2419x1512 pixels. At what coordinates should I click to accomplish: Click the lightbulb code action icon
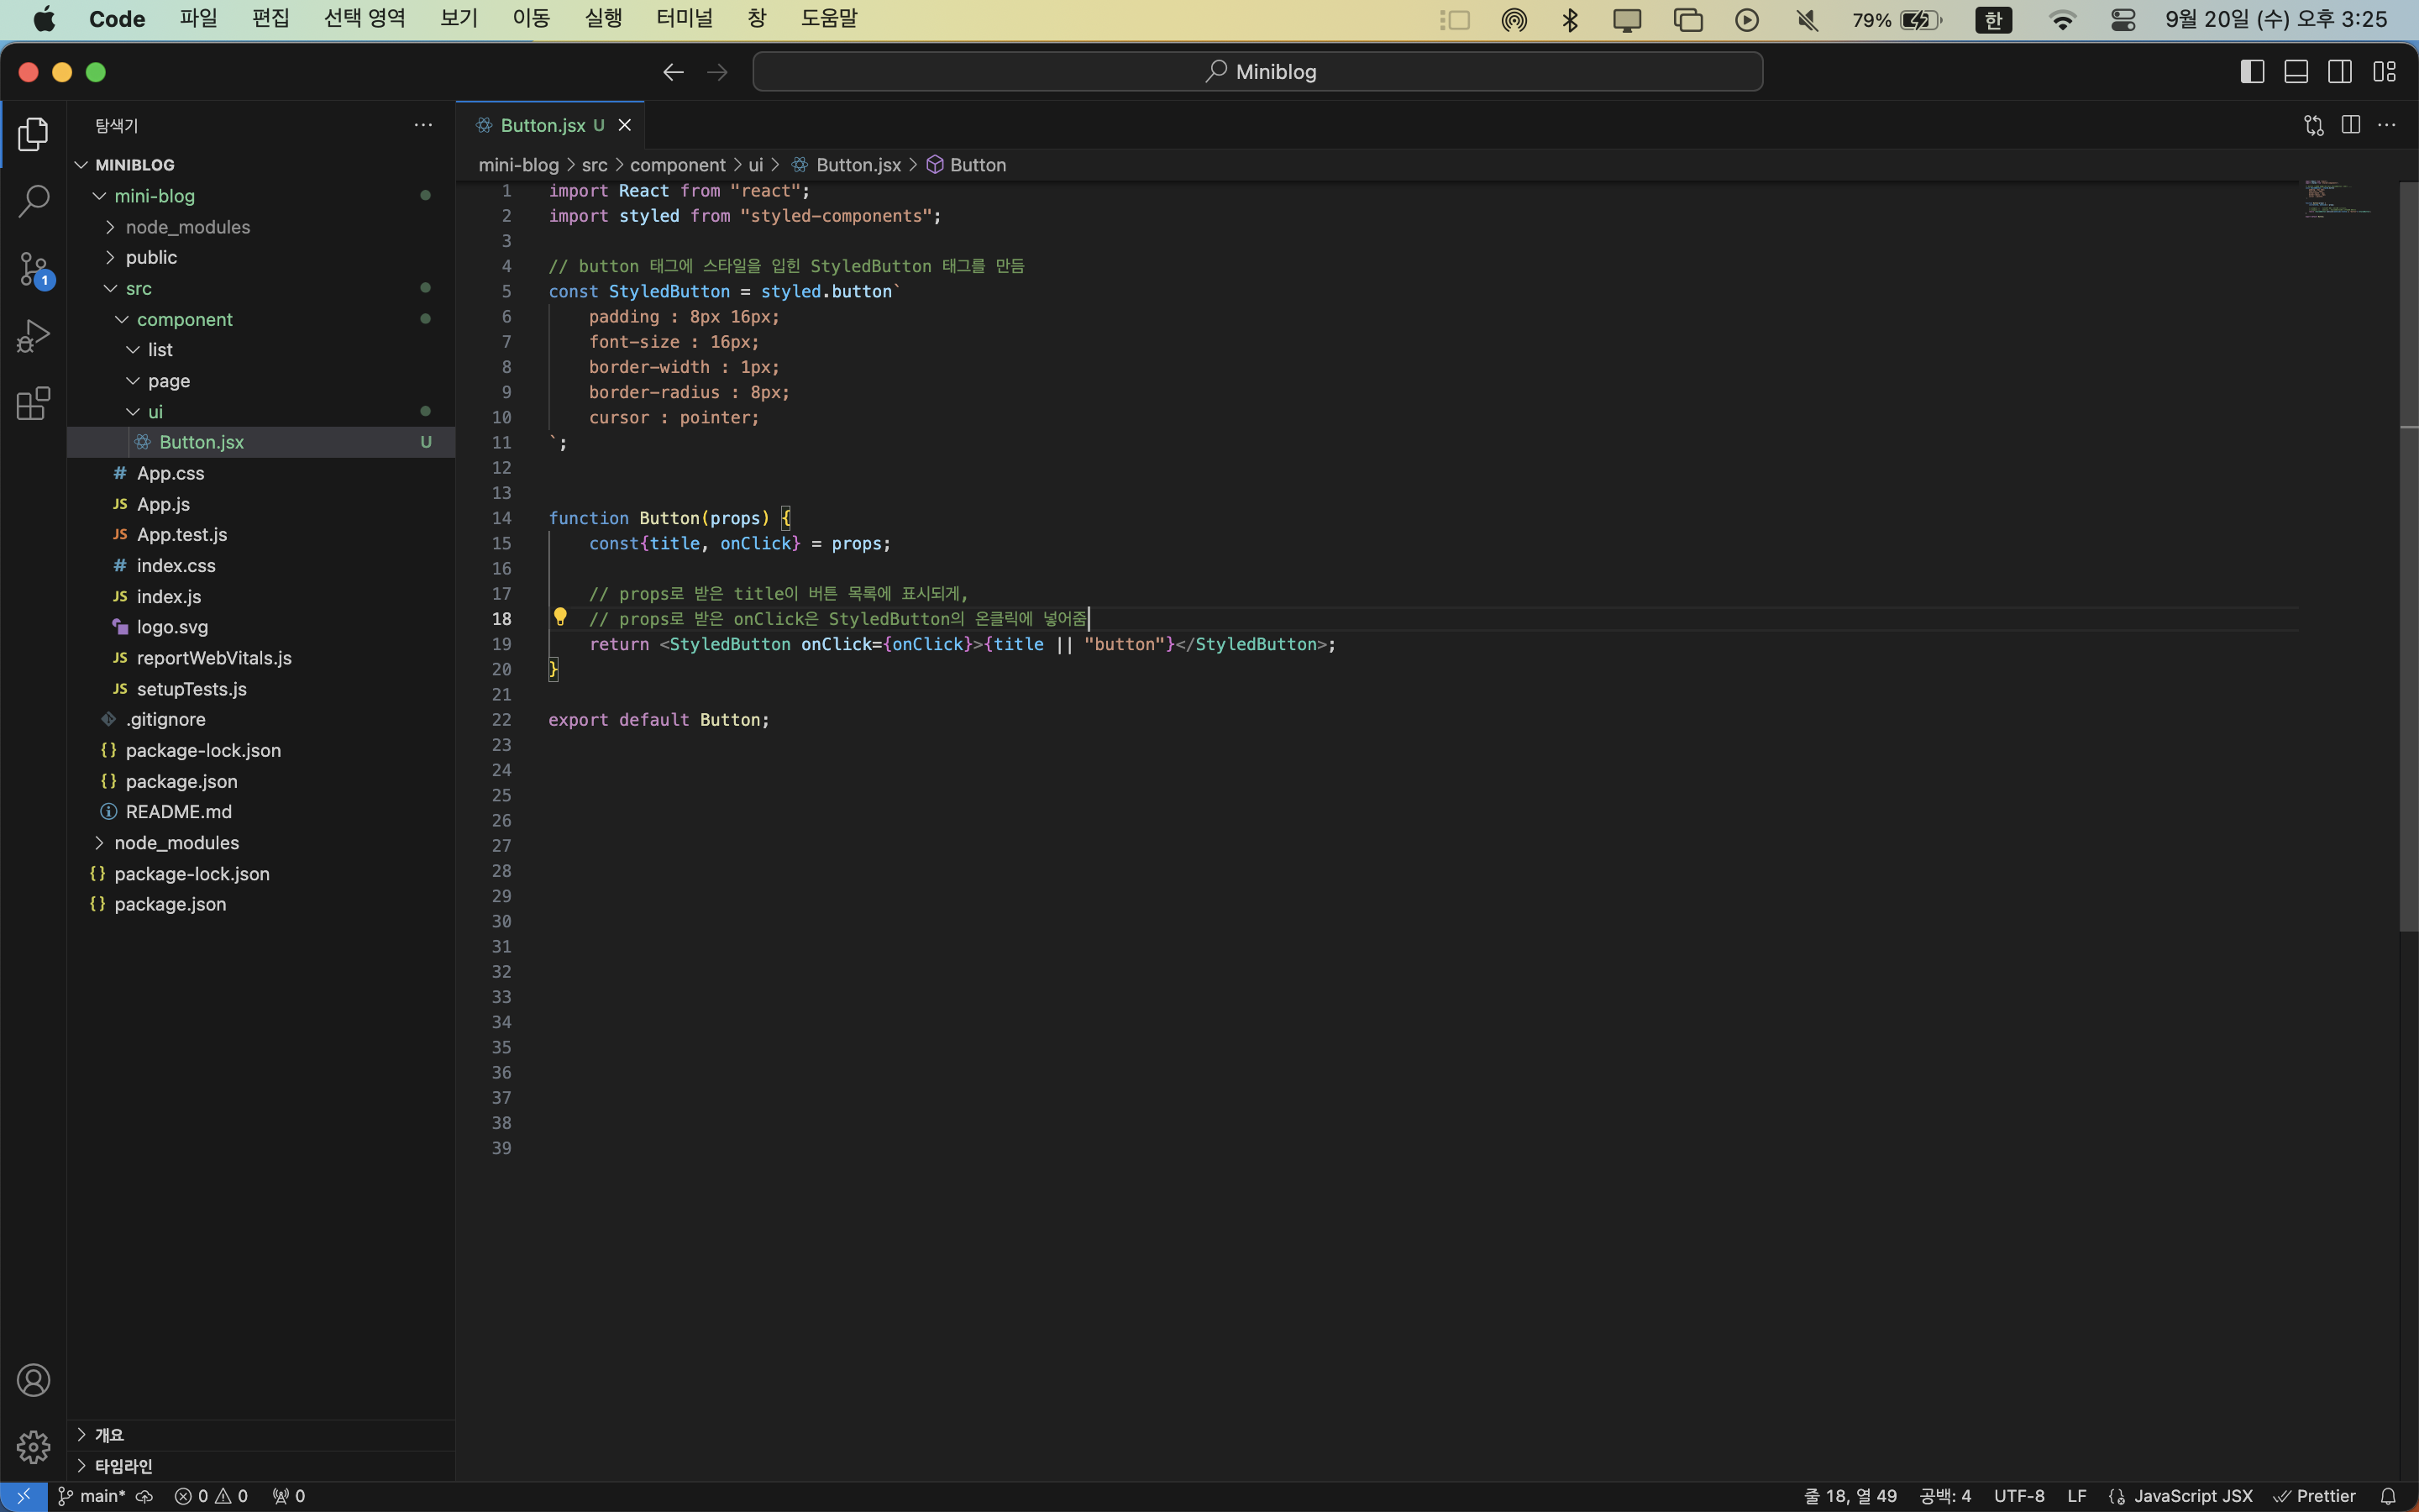tap(559, 617)
